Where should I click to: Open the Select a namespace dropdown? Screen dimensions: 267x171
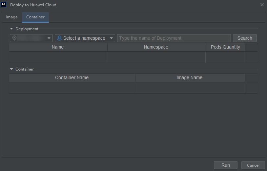point(85,38)
